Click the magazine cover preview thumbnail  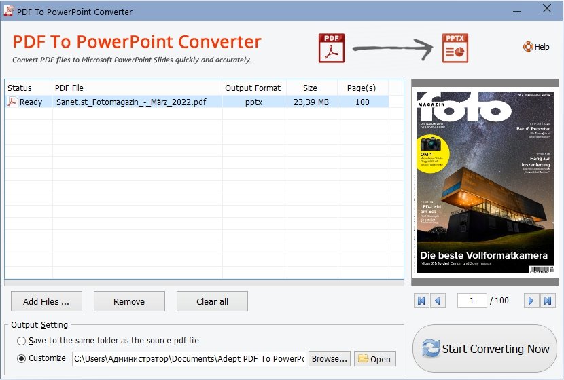pyautogui.click(x=485, y=183)
